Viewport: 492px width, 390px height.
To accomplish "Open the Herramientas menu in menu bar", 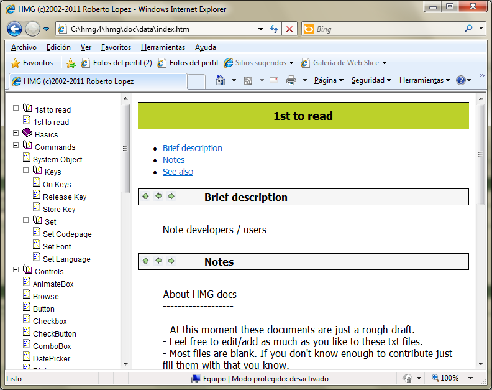I will click(163, 47).
